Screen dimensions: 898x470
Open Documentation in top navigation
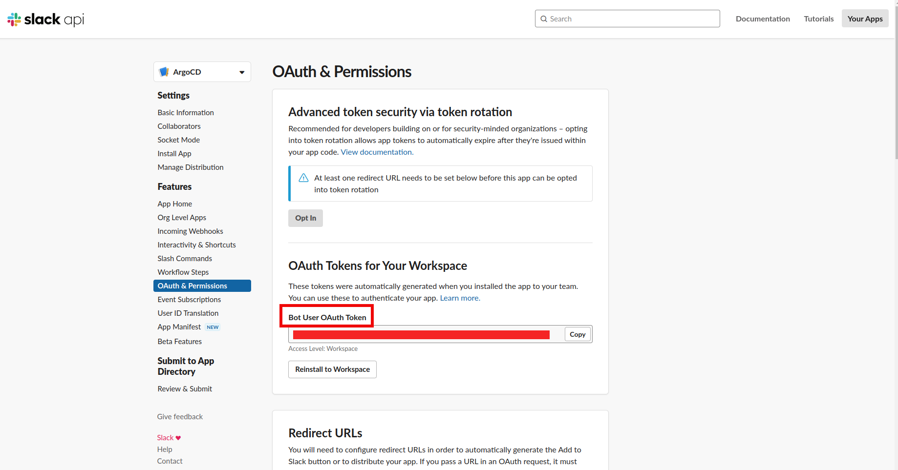[x=763, y=19]
